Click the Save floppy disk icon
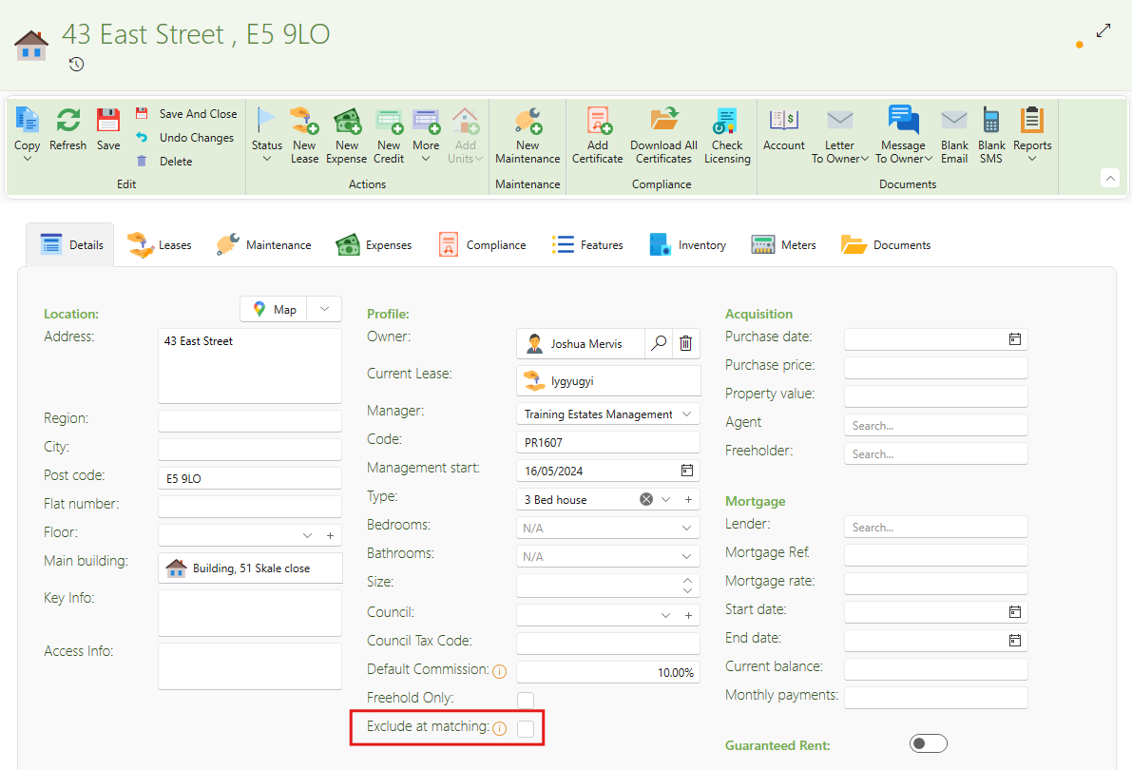The image size is (1132, 770). tap(108, 121)
